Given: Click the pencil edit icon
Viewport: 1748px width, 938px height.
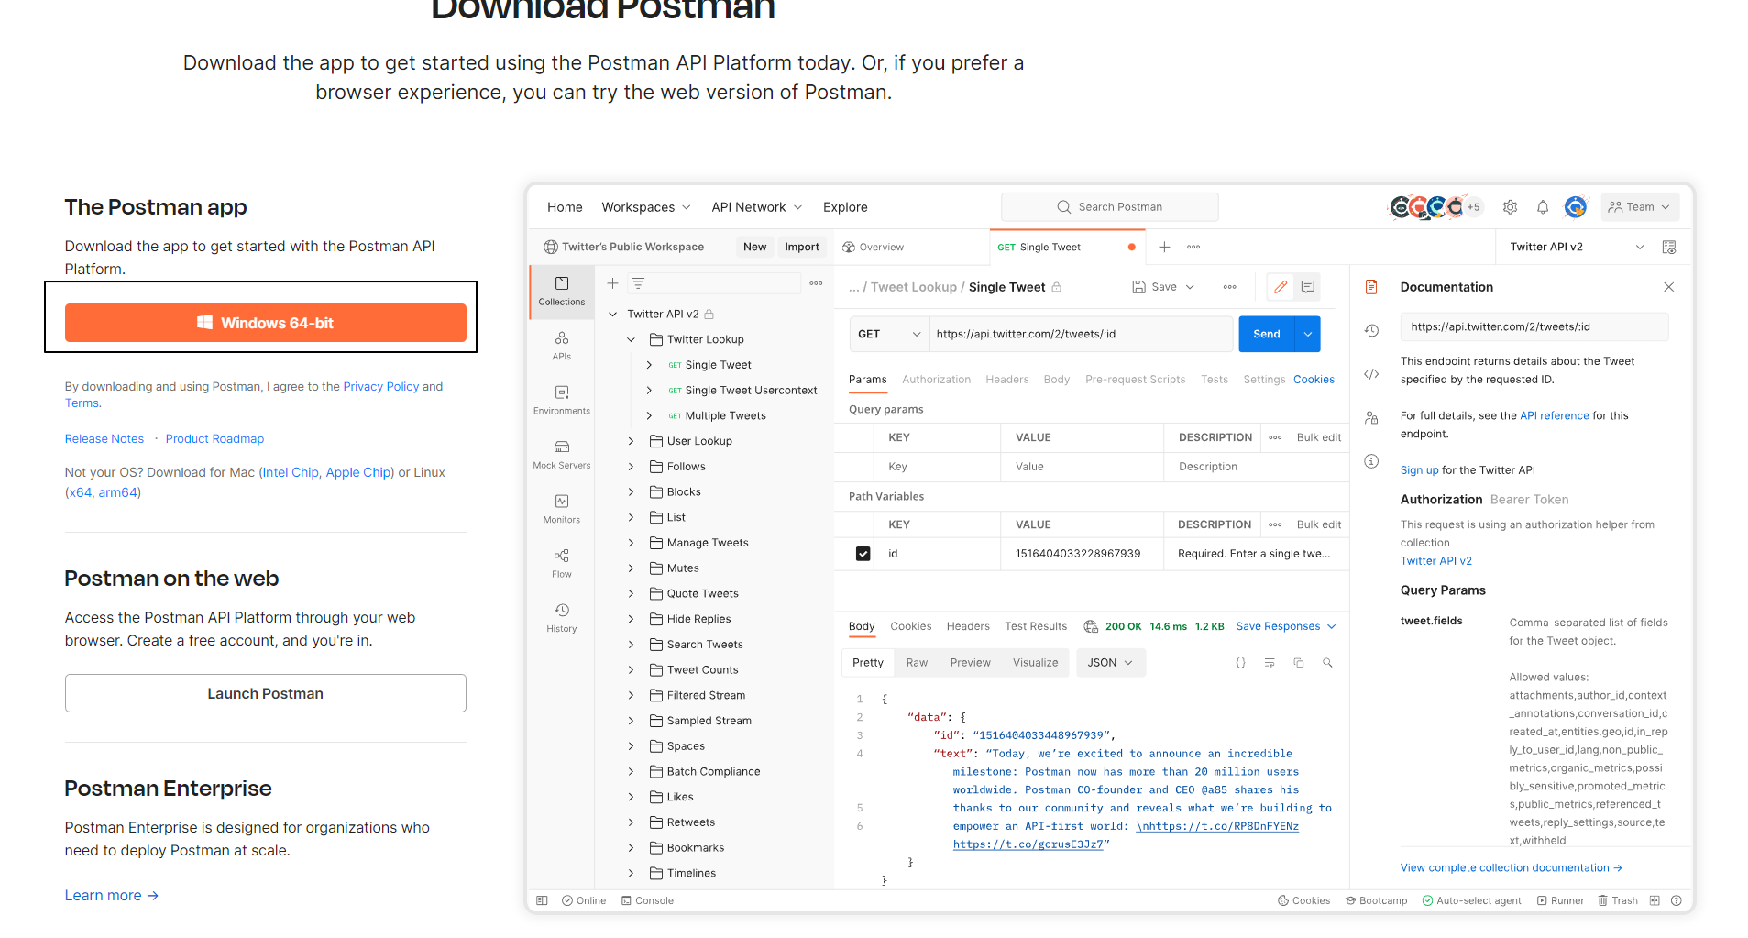Looking at the screenshot, I should click(1281, 287).
